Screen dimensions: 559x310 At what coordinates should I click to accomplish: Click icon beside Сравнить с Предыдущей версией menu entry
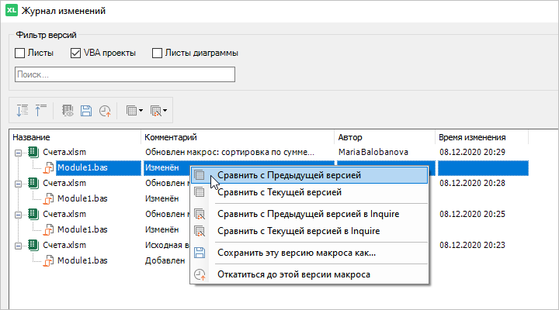coord(200,175)
